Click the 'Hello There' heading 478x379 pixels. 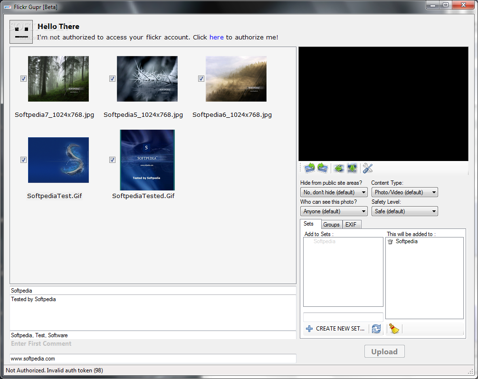58,27
